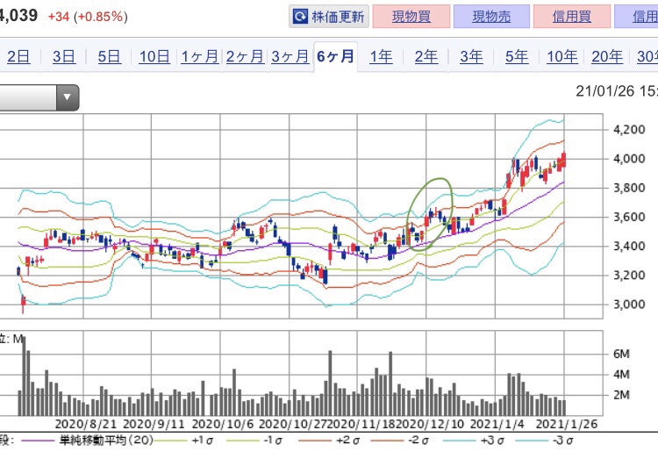Select the 10日 period tab
658x466 pixels.
click(x=154, y=57)
